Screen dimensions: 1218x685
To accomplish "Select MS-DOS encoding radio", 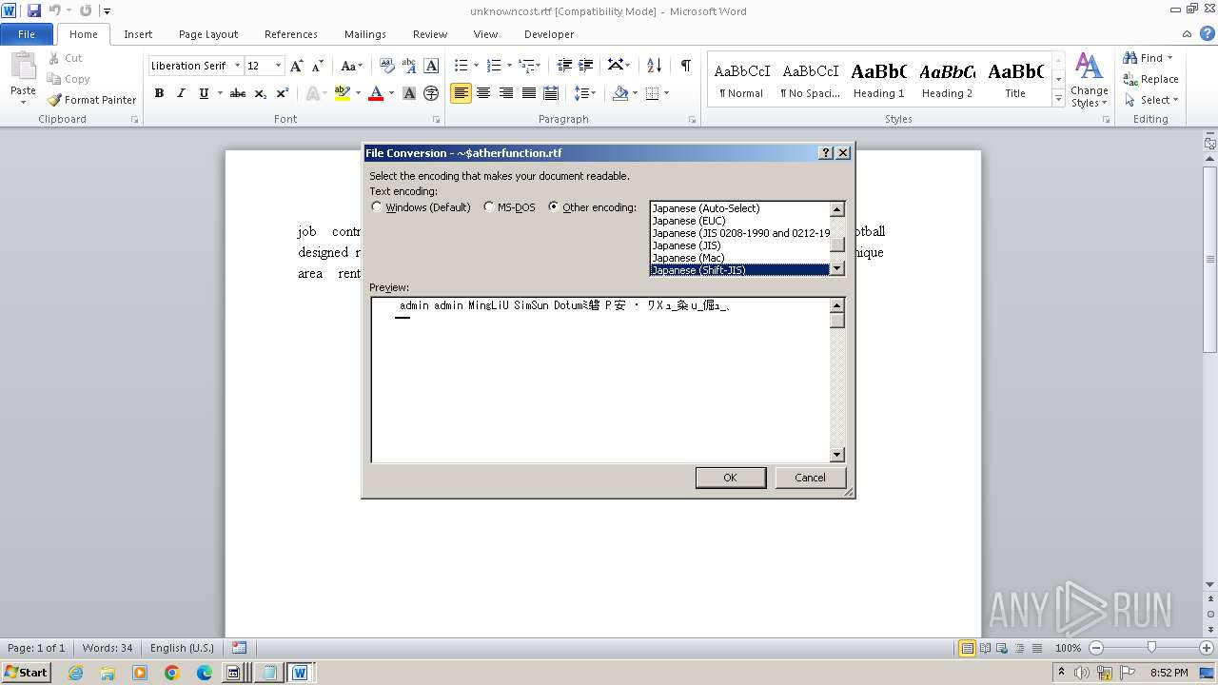I will coord(489,206).
